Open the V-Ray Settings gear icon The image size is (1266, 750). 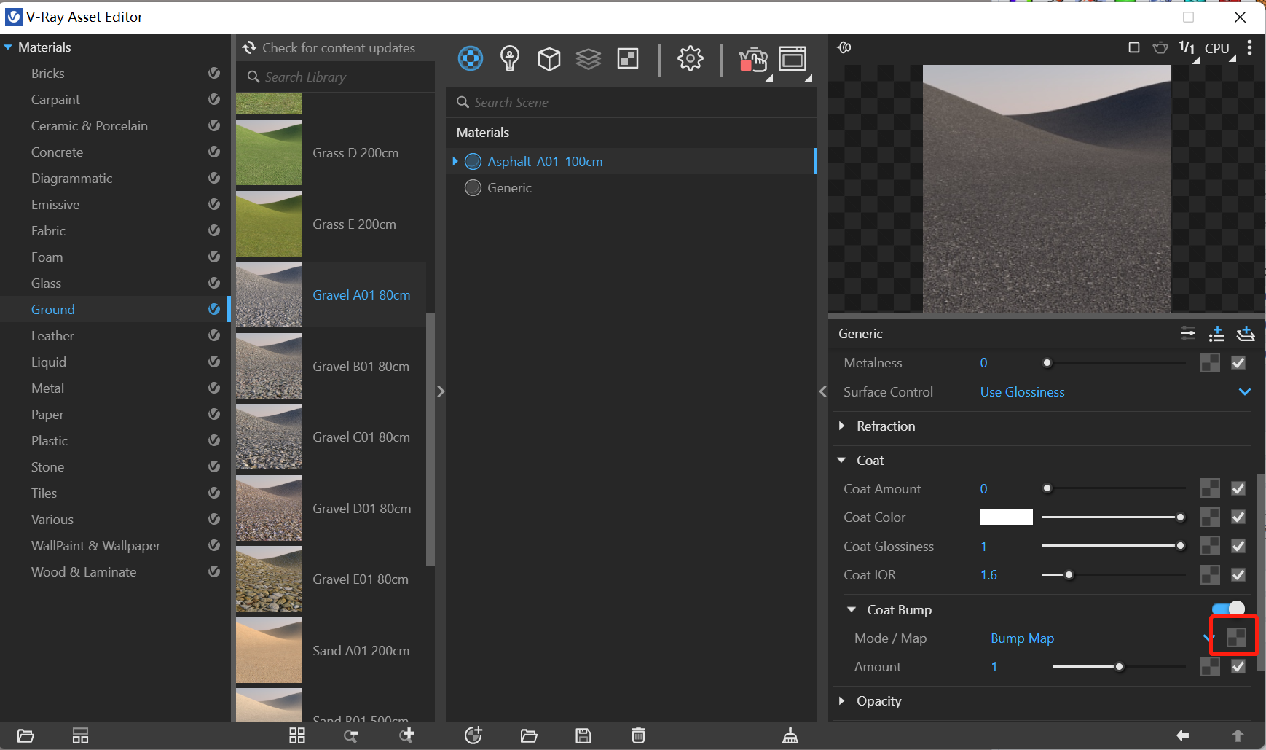click(x=690, y=58)
